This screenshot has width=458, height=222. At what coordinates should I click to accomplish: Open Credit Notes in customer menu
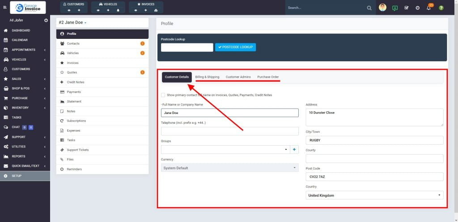point(75,82)
